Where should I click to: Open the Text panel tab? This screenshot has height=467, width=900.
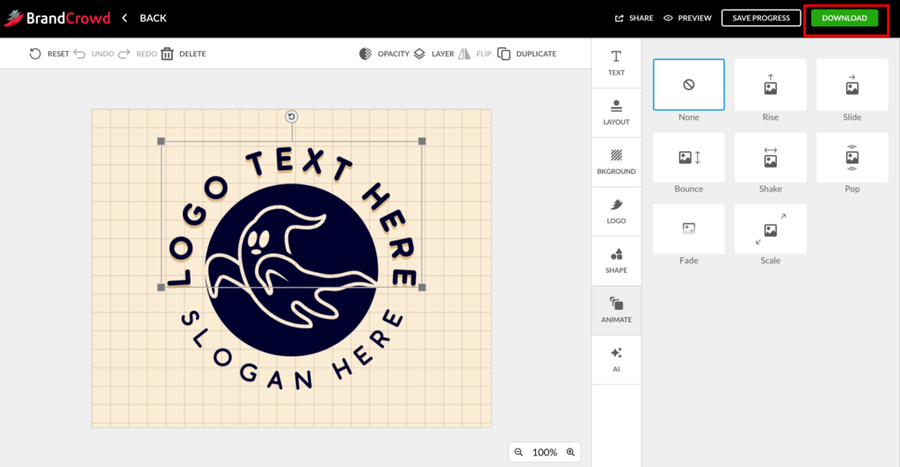click(616, 62)
